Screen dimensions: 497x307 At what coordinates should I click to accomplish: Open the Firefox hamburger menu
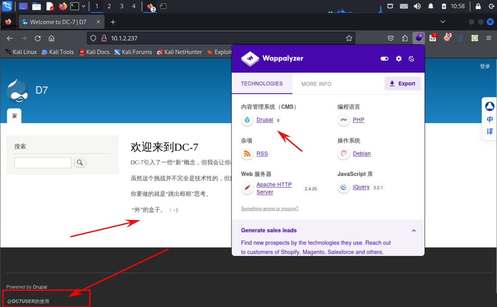click(x=489, y=38)
